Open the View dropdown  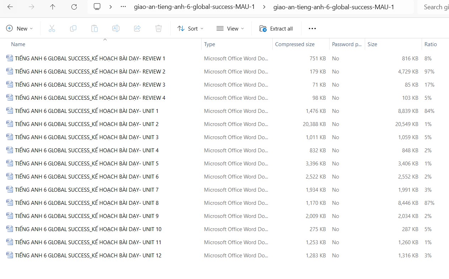click(230, 28)
